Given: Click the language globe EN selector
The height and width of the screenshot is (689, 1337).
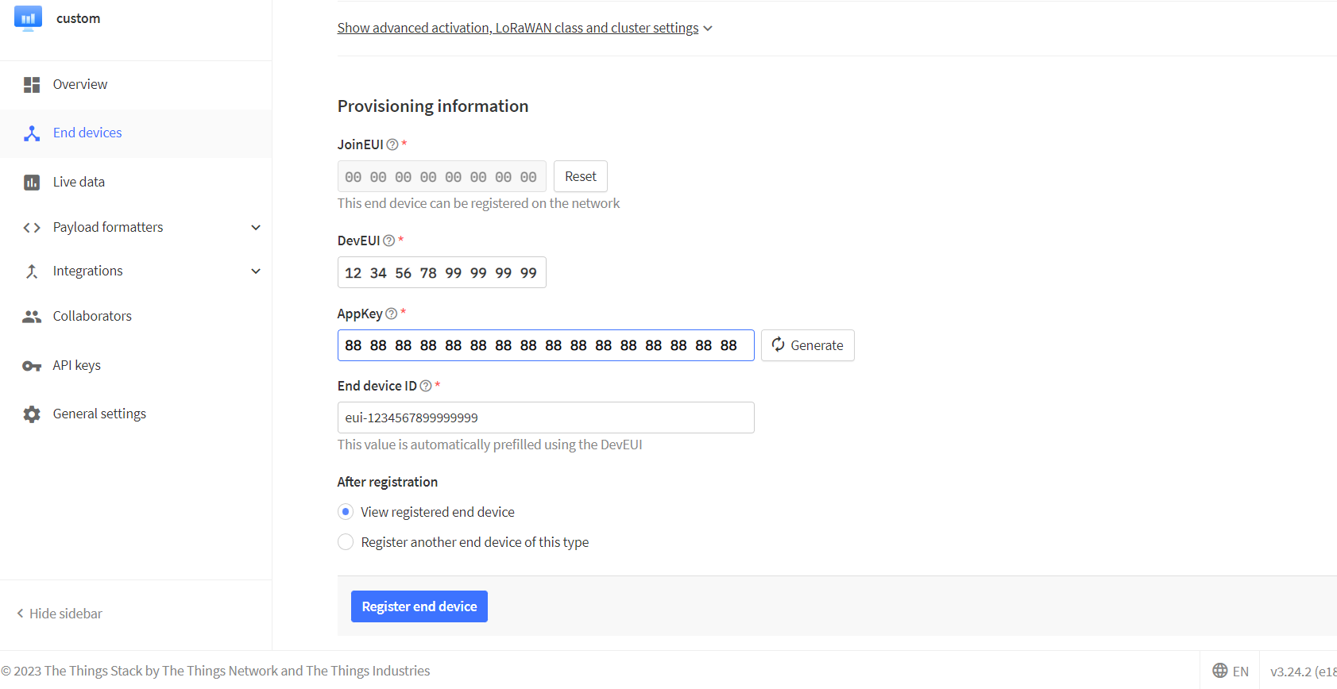Looking at the screenshot, I should point(1230,672).
